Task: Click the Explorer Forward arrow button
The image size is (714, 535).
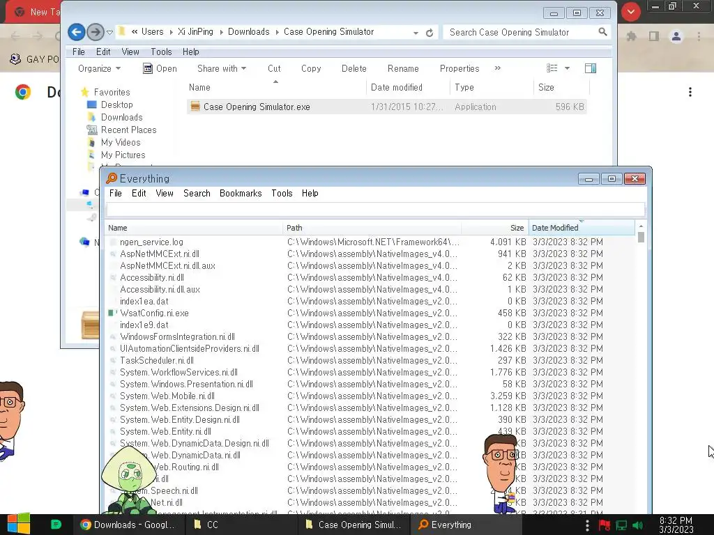Action: (x=95, y=32)
